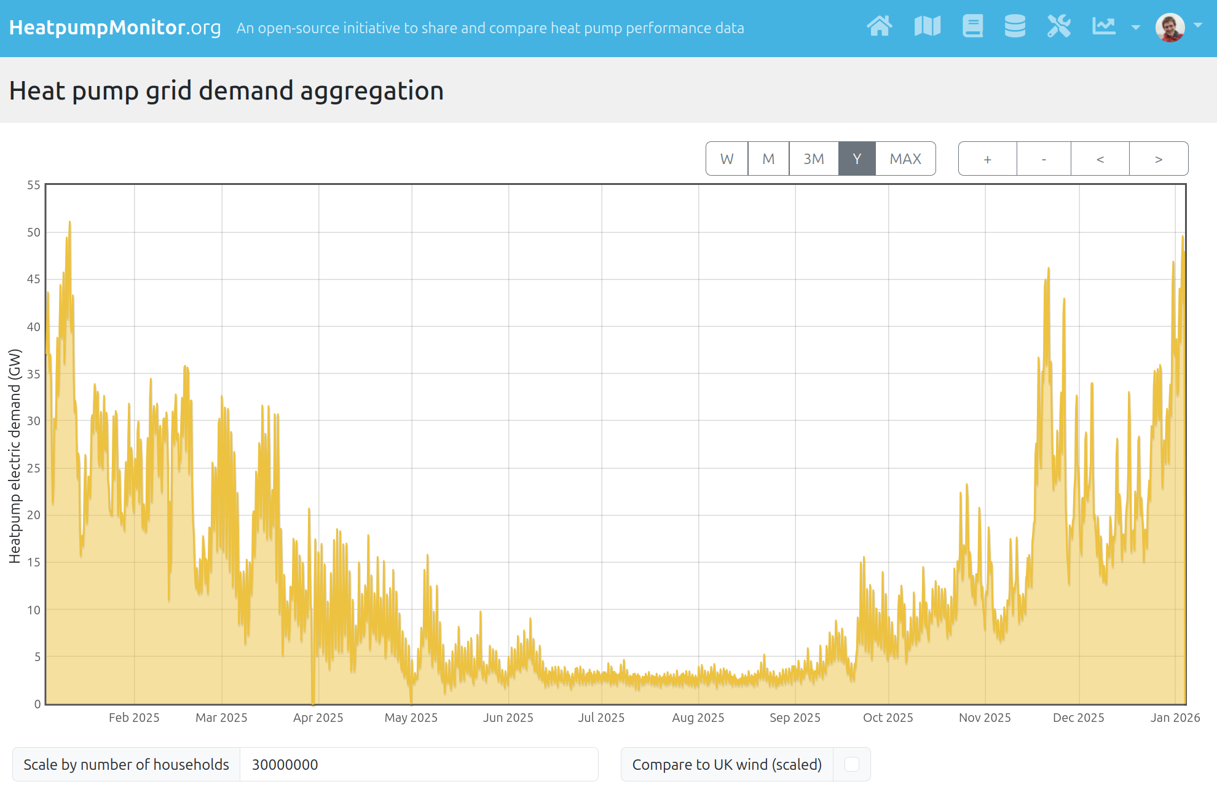Click the line chart icon

click(1104, 26)
